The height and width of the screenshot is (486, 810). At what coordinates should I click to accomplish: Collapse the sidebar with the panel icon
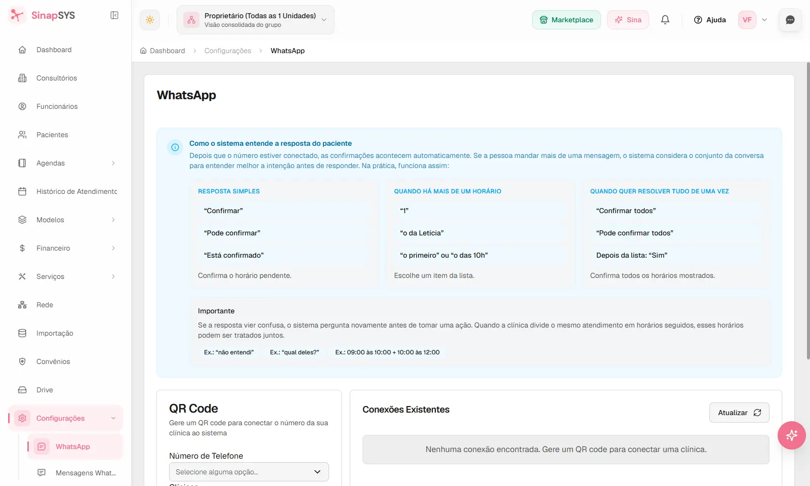[114, 15]
